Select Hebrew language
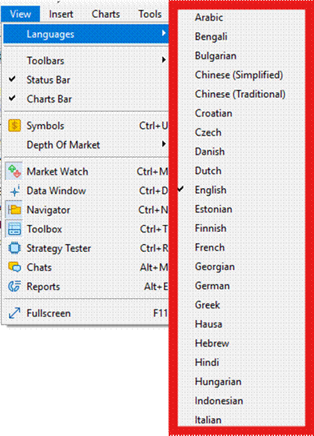 pyautogui.click(x=212, y=344)
